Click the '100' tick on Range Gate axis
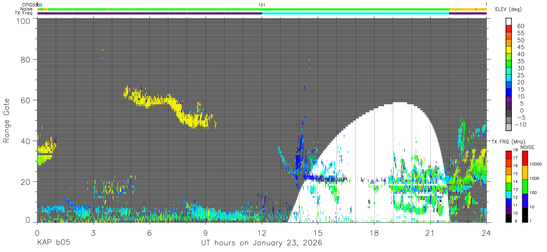Image resolution: width=547 pixels, height=252 pixels. click(24, 21)
